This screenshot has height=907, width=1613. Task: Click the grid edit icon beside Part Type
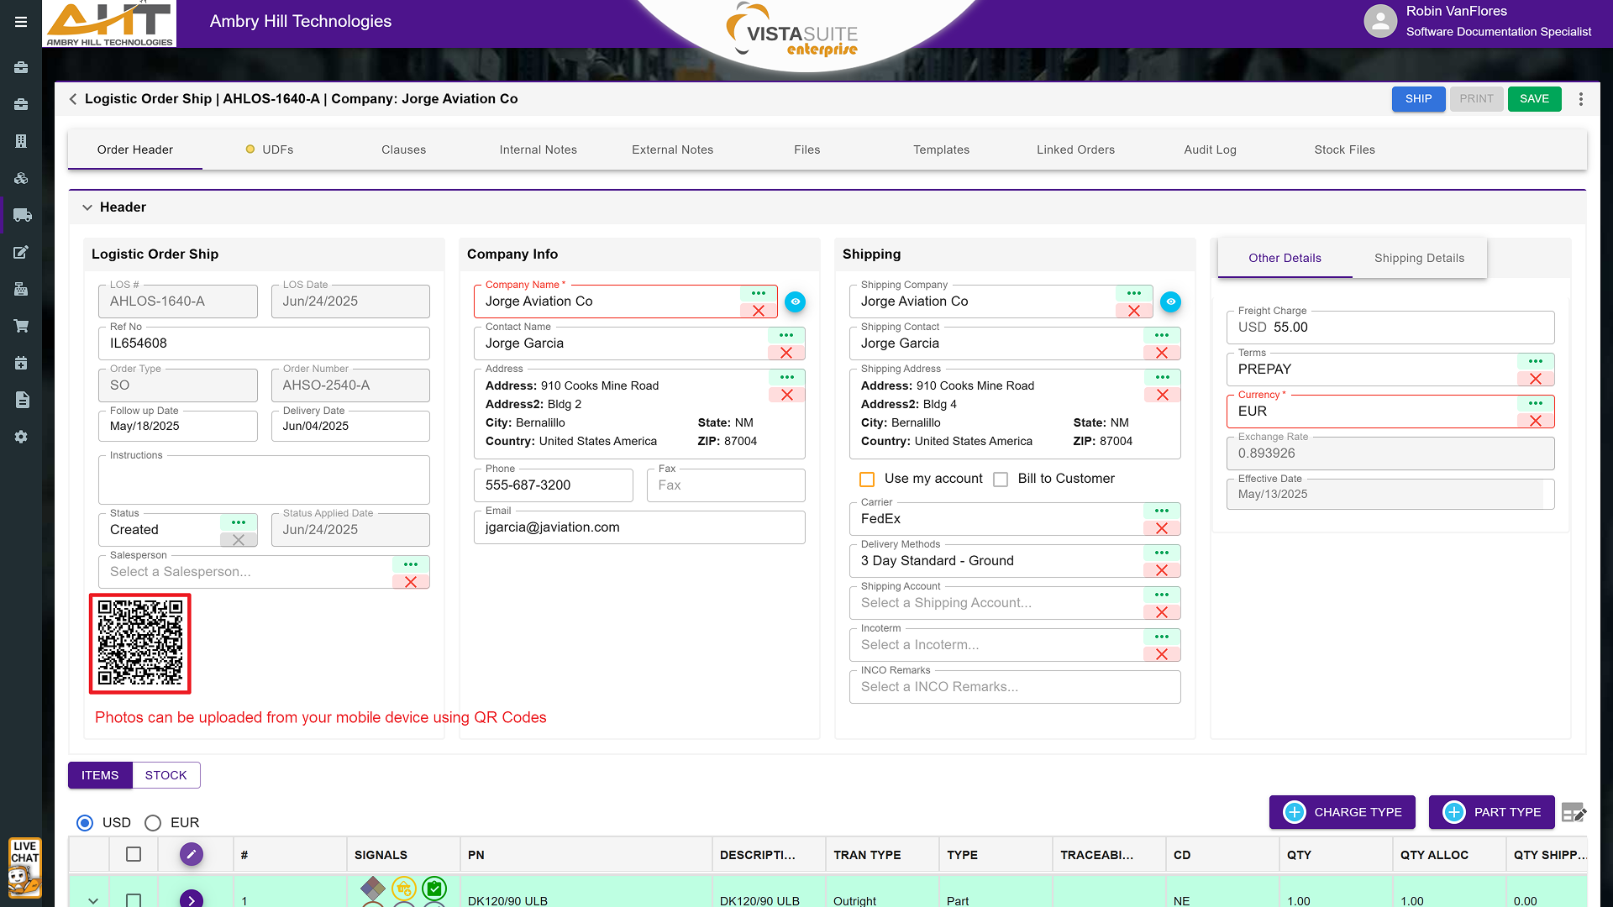click(x=1573, y=812)
